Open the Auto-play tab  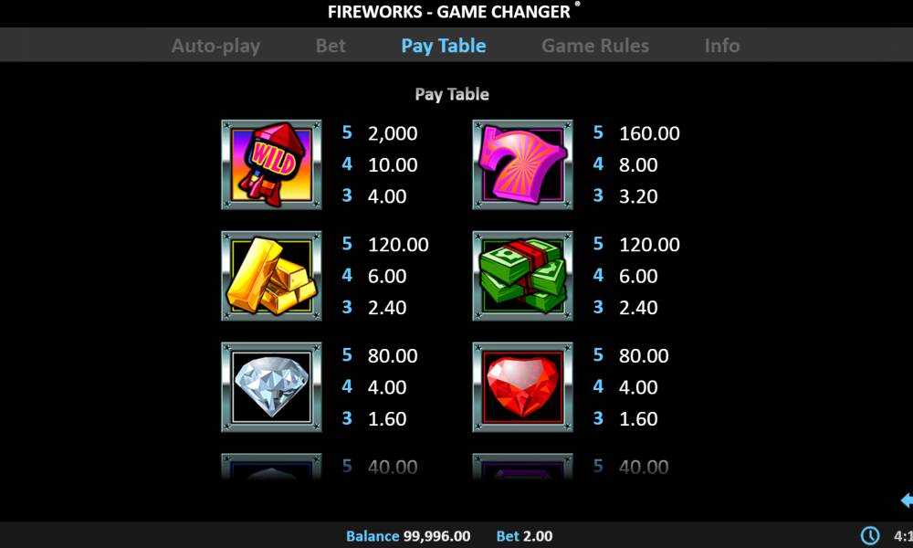(x=215, y=46)
